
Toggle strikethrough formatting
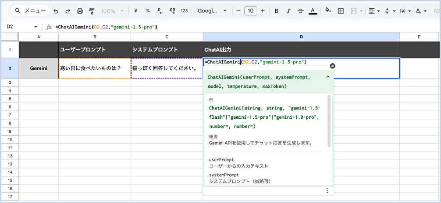tap(300, 11)
